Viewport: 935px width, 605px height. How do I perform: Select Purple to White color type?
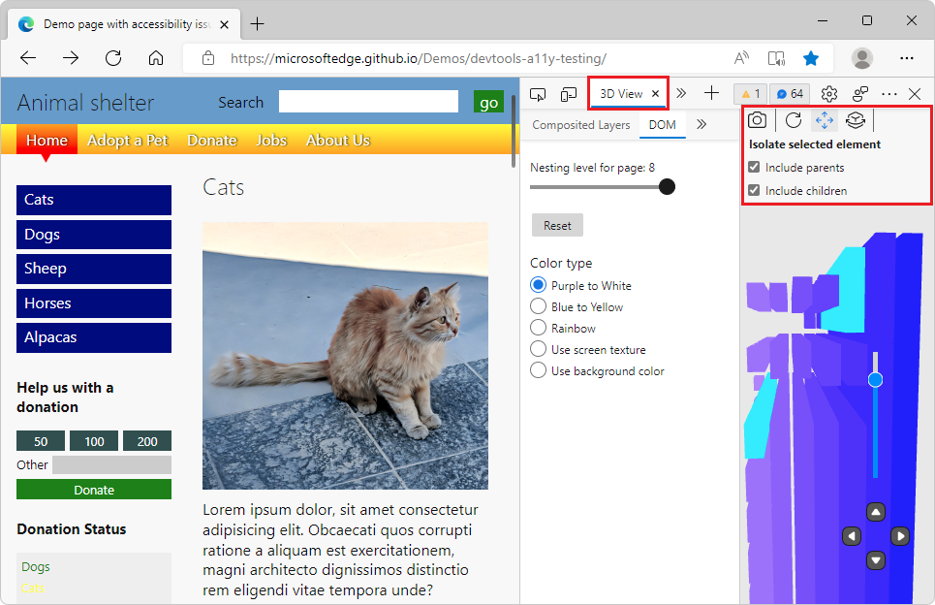[538, 285]
